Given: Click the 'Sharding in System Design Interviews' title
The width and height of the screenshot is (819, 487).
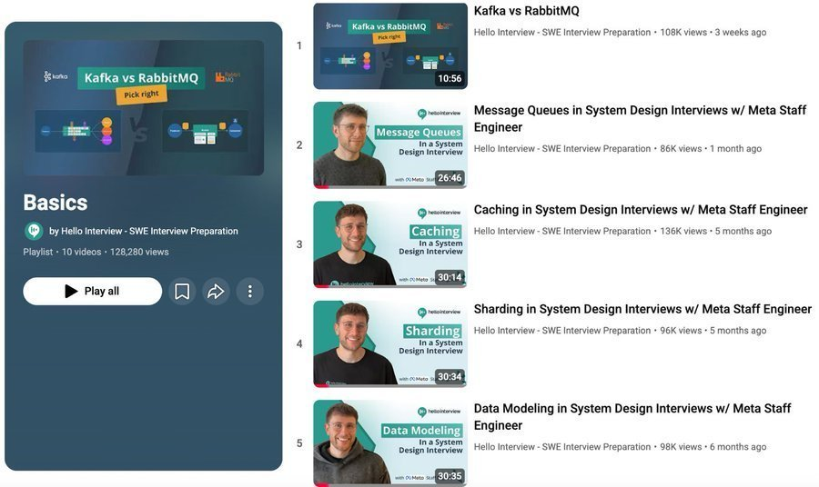Looking at the screenshot, I should coord(642,309).
